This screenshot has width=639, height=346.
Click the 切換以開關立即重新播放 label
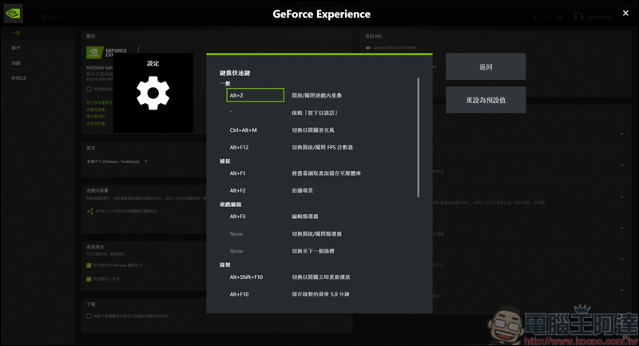tap(321, 277)
